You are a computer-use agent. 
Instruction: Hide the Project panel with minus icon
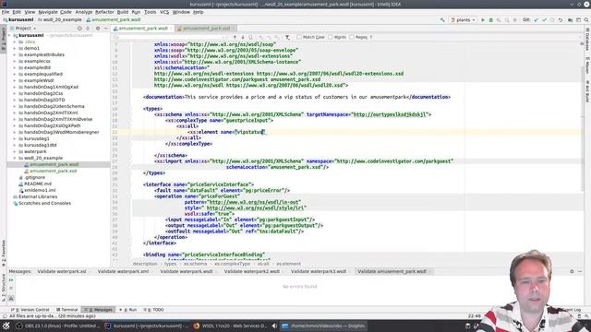tap(106, 29)
